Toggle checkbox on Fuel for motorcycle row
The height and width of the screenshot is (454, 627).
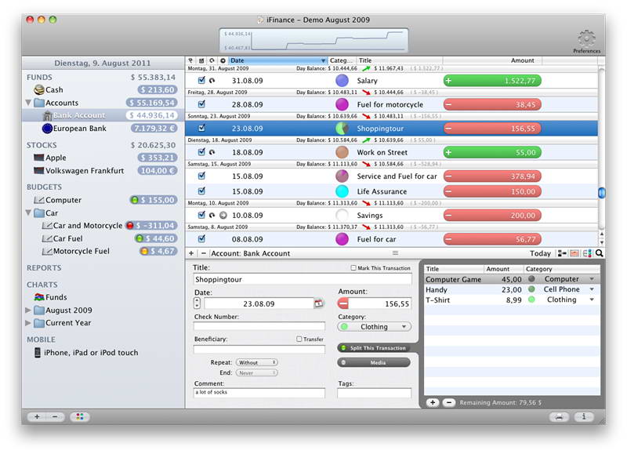[201, 104]
